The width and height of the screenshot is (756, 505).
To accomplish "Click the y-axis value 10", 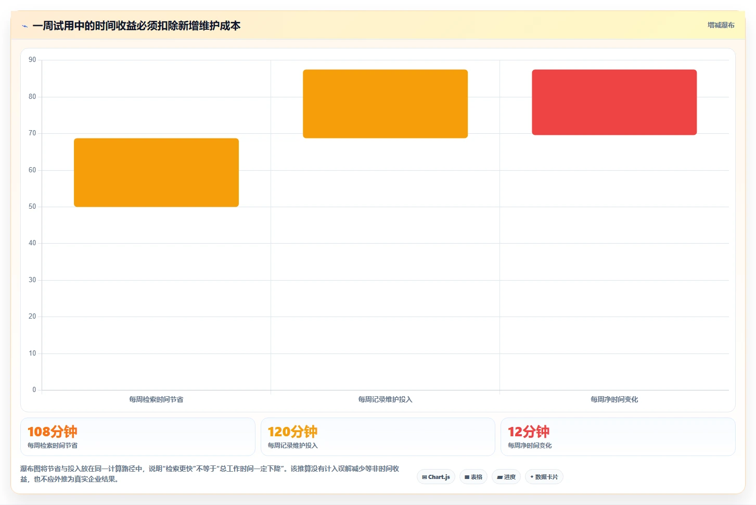I will click(32, 353).
